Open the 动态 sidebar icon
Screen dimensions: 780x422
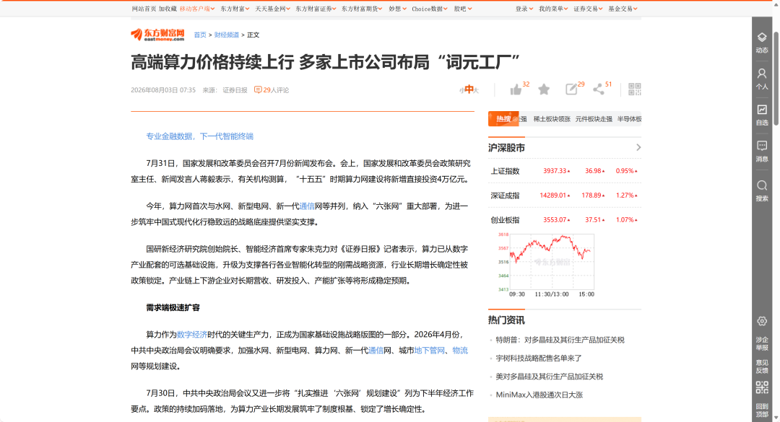click(x=762, y=43)
